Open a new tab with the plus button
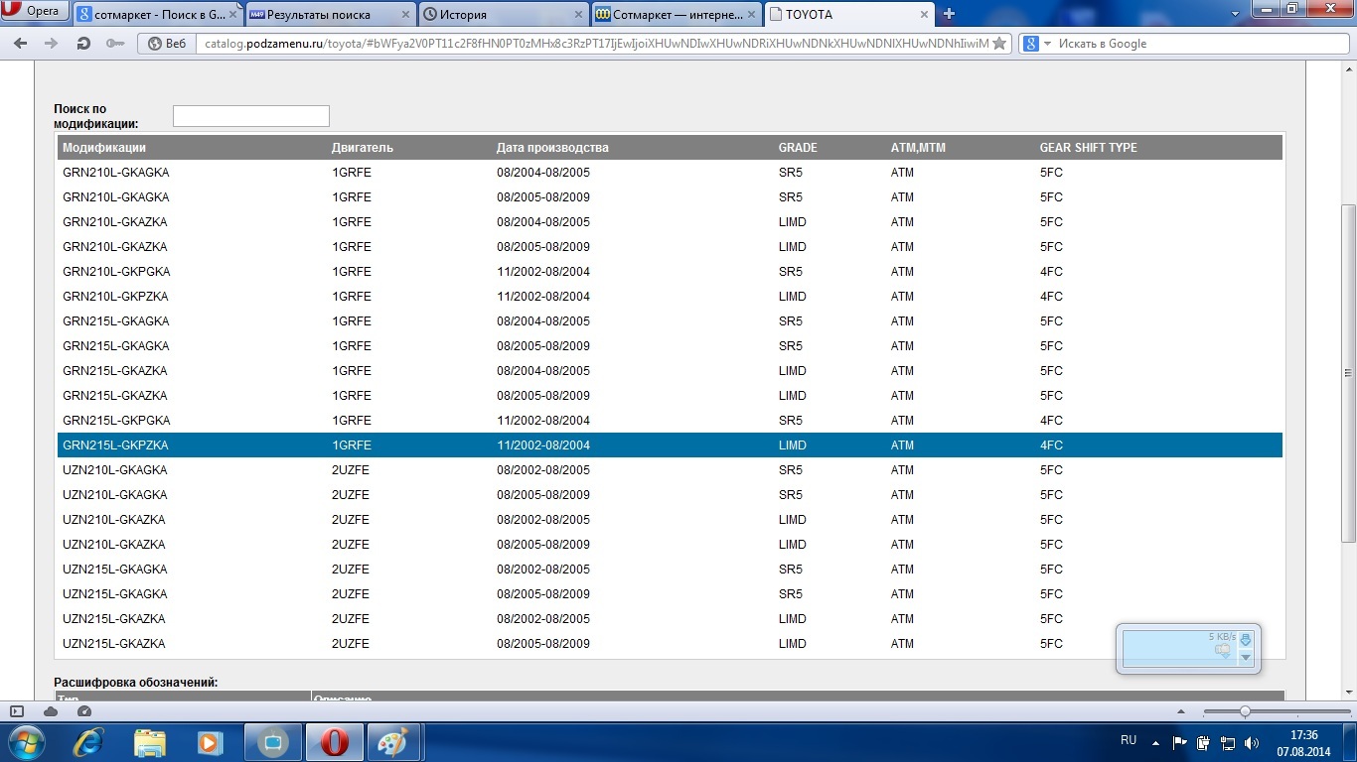Image resolution: width=1357 pixels, height=762 pixels. click(x=949, y=14)
